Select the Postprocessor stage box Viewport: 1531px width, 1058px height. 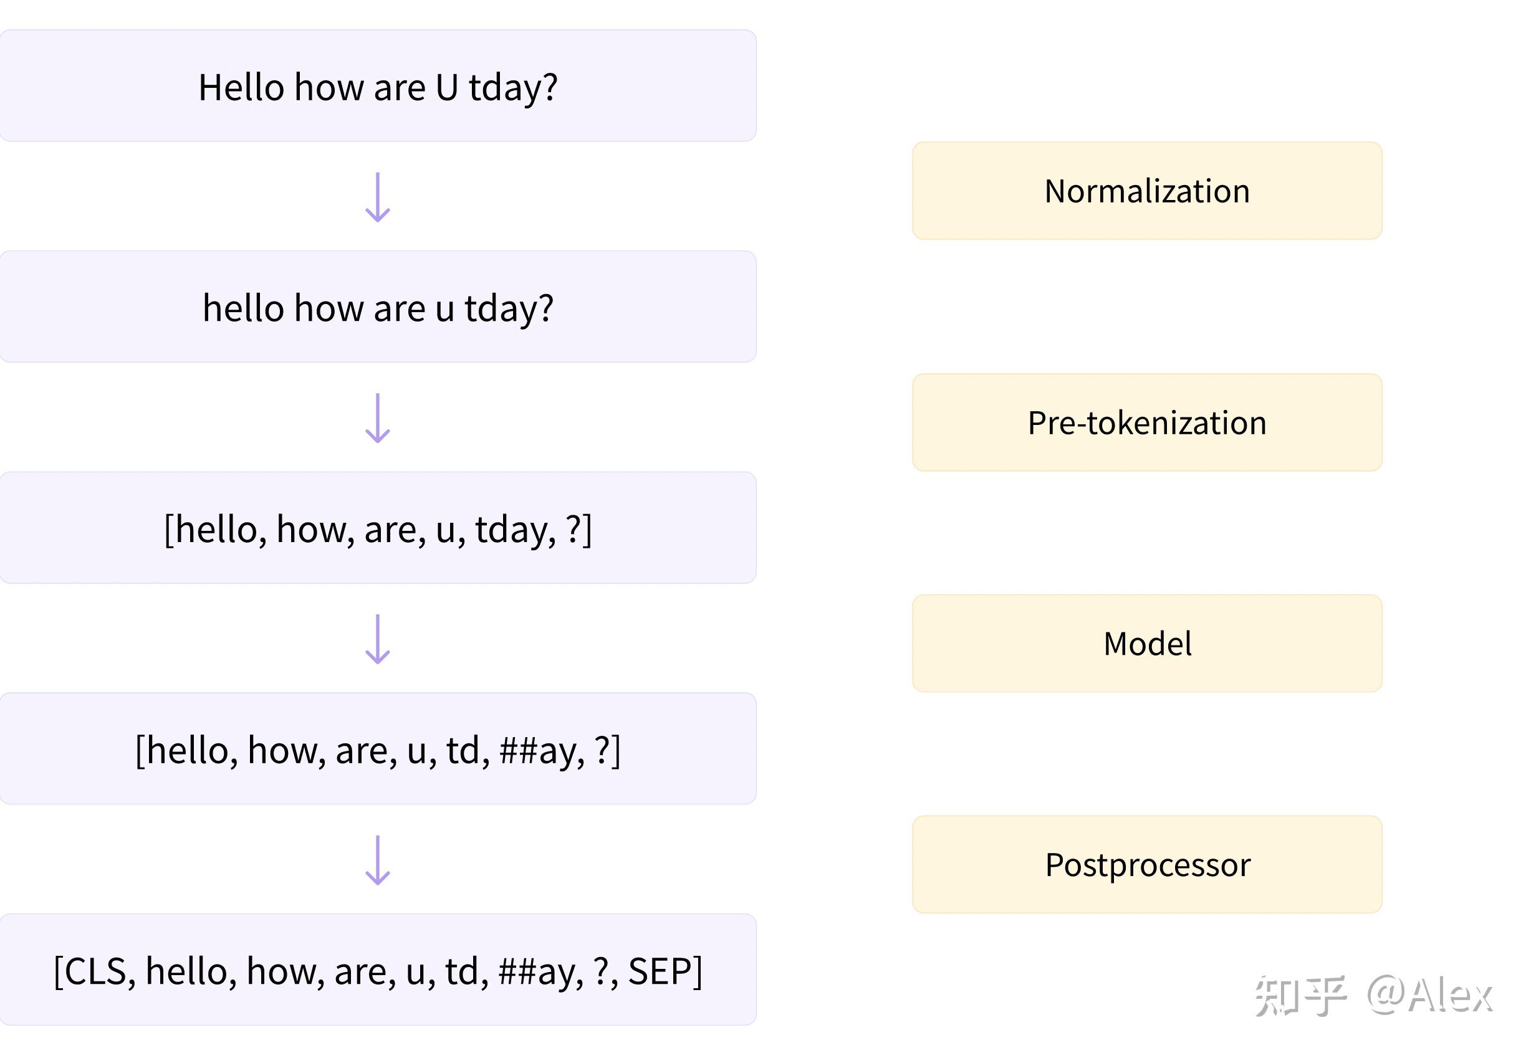[x=1146, y=864]
